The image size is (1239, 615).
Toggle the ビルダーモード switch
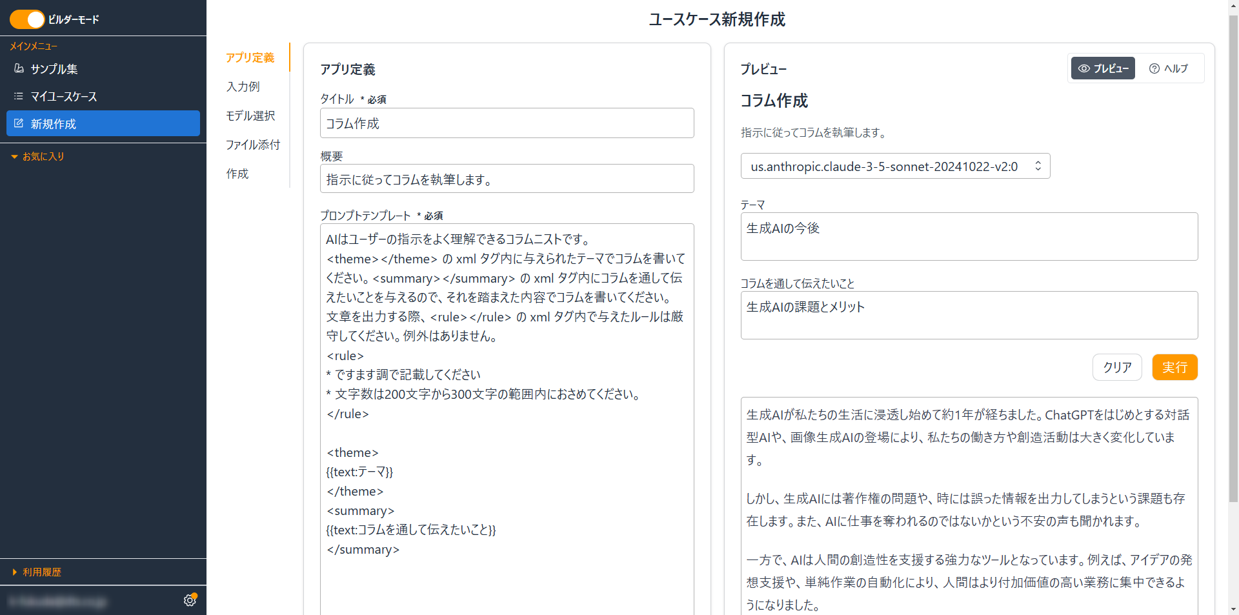pyautogui.click(x=27, y=19)
